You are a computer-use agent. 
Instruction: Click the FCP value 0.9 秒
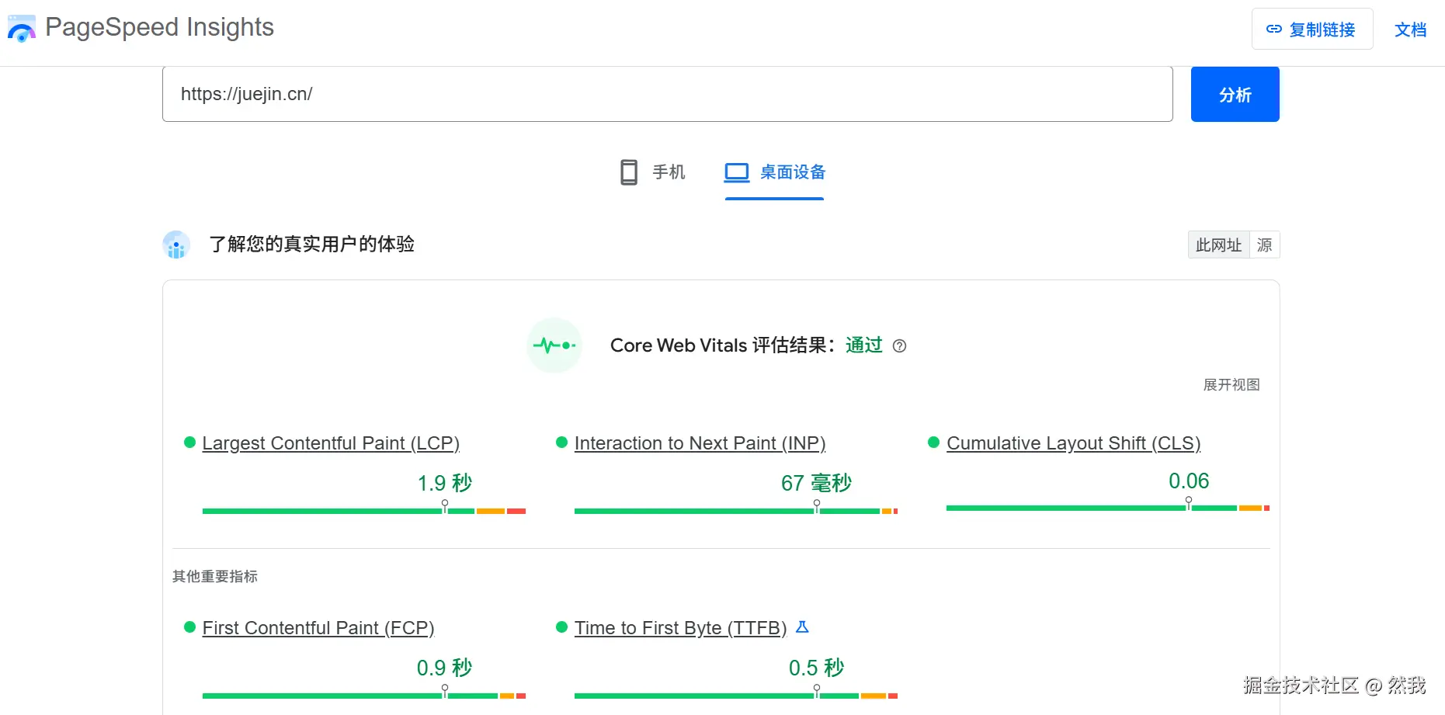(x=445, y=668)
